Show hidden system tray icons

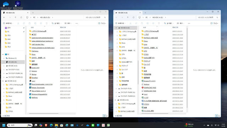pyautogui.click(x=204, y=125)
